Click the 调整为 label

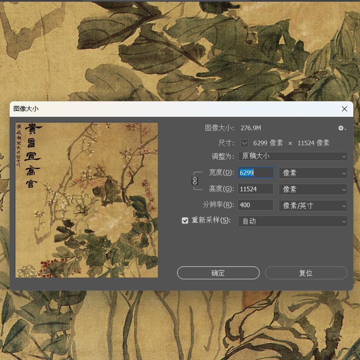click(x=223, y=157)
